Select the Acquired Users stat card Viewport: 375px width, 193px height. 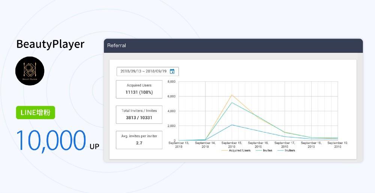pyautogui.click(x=139, y=89)
